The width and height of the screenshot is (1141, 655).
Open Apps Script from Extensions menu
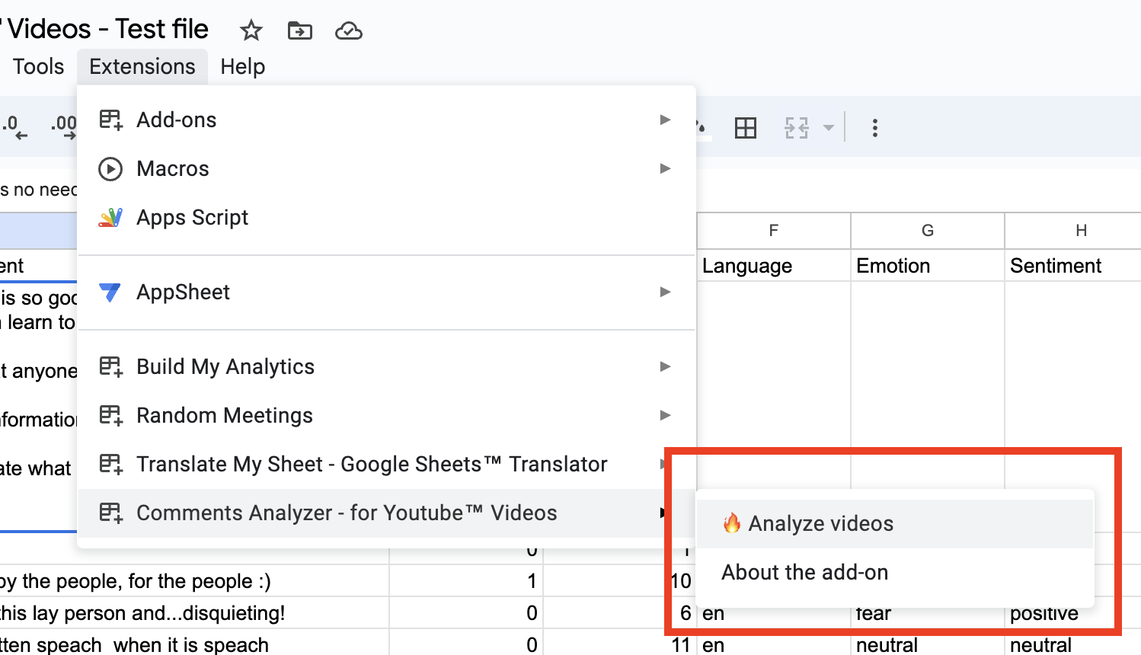click(193, 218)
